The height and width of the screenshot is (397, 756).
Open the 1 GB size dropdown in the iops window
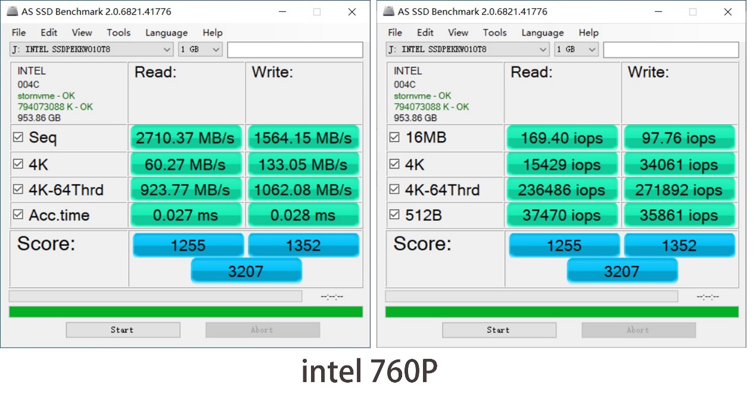(576, 49)
